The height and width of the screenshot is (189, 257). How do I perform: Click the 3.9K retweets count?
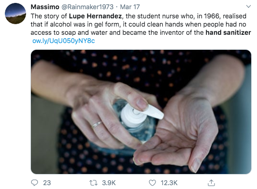[x=109, y=183]
